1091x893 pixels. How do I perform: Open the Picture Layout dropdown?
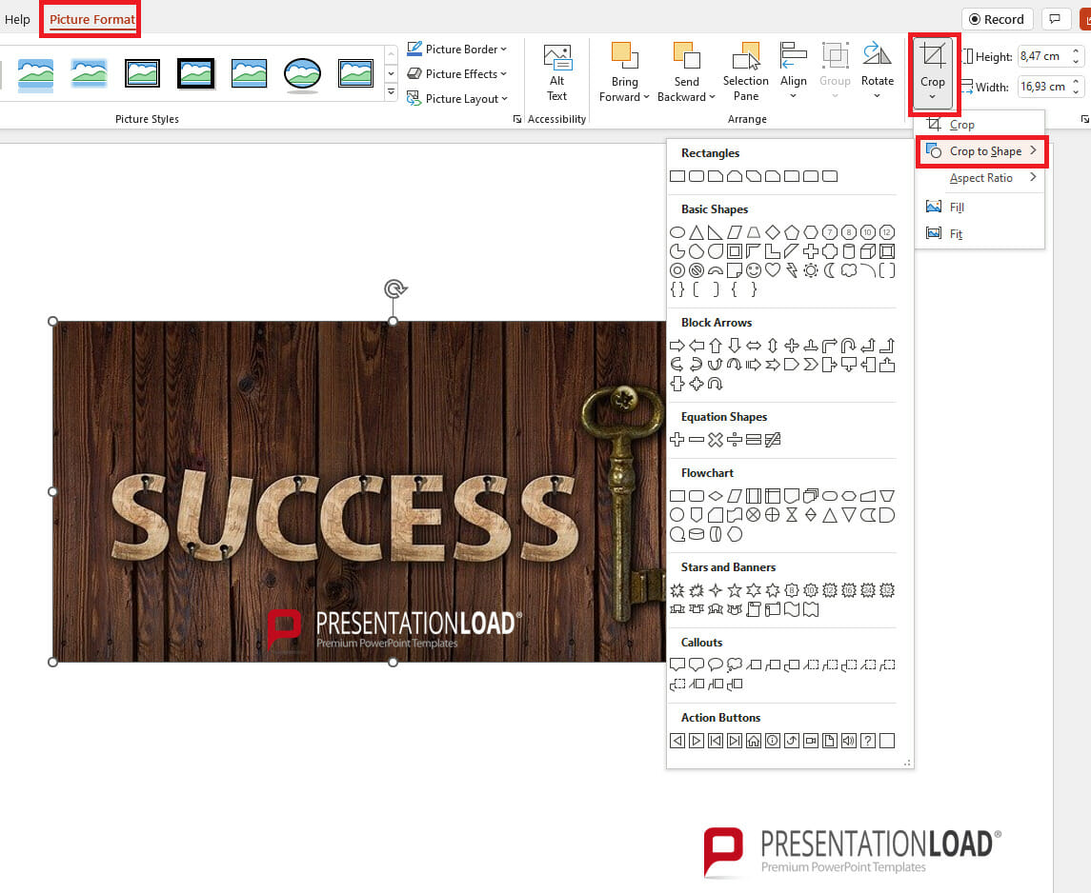(x=459, y=98)
